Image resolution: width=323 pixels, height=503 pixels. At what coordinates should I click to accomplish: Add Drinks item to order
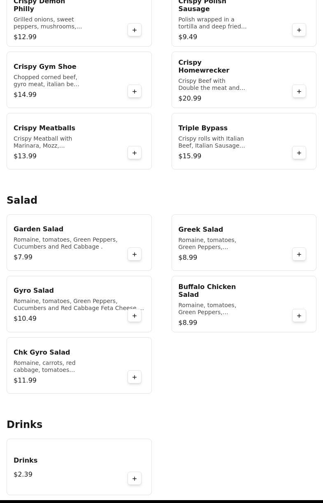(x=135, y=479)
